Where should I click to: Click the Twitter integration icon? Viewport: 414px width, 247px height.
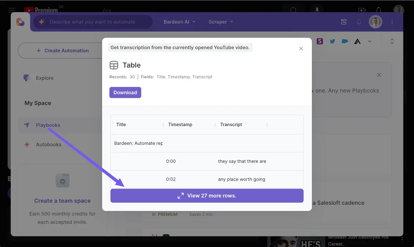click(332, 41)
